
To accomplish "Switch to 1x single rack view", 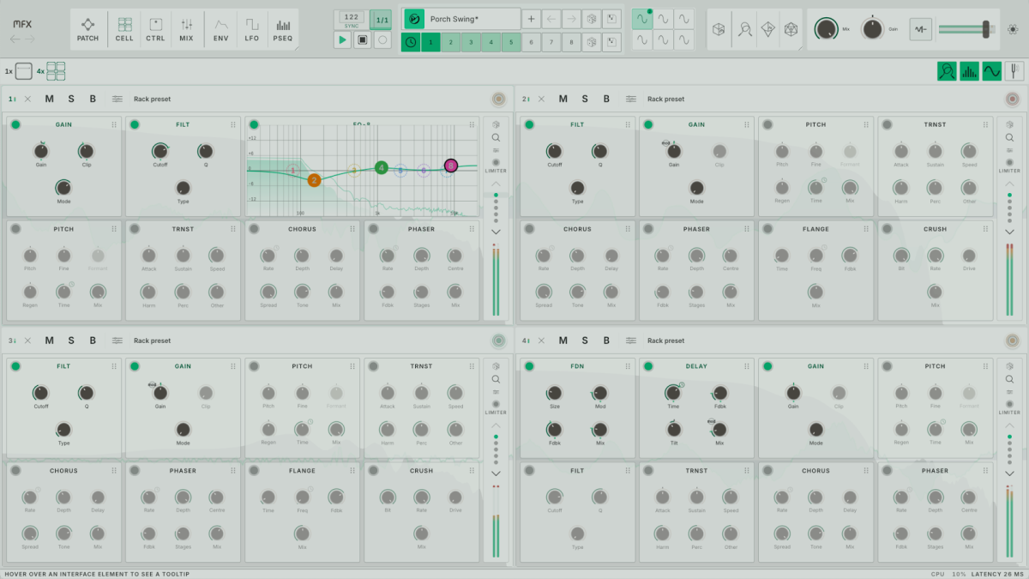I will tap(24, 71).
